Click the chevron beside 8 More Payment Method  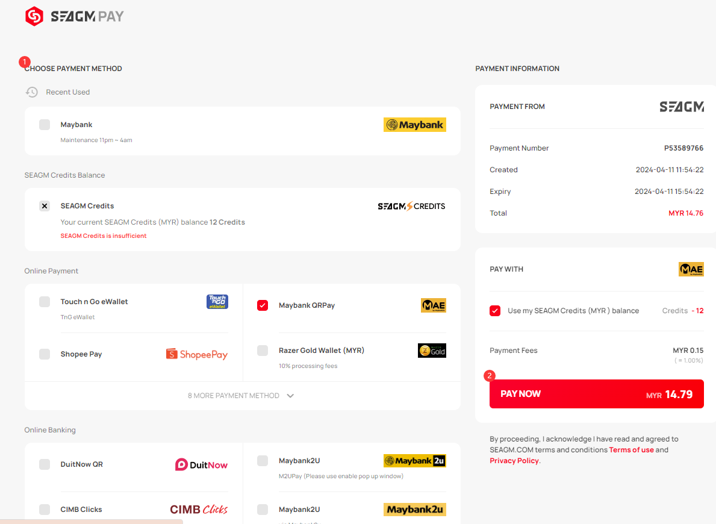click(x=290, y=396)
